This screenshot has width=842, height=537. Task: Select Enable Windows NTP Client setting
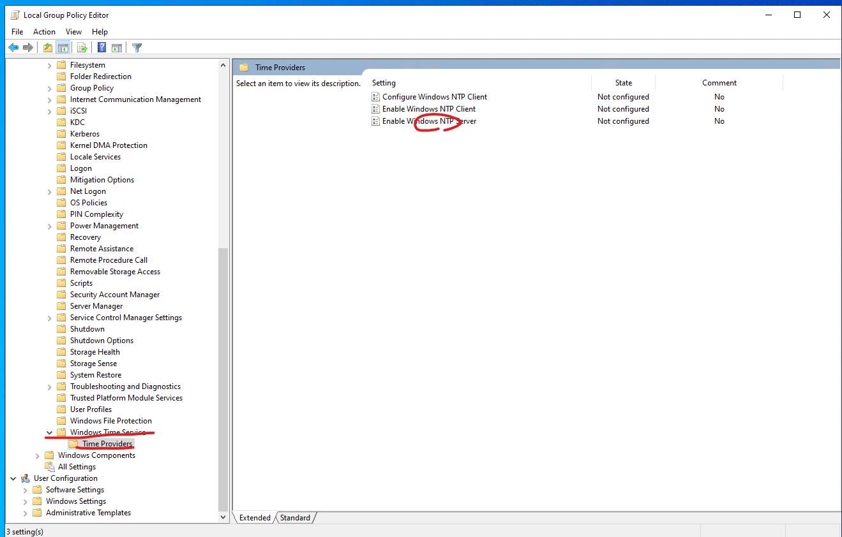pos(429,109)
